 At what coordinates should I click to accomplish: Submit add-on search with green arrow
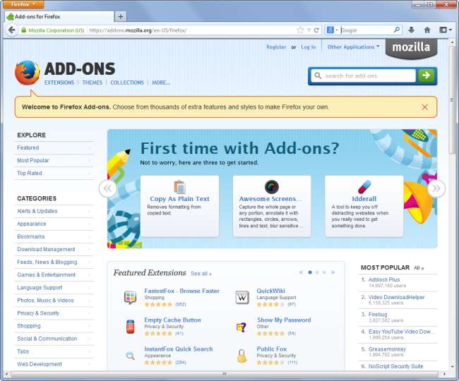[427, 75]
